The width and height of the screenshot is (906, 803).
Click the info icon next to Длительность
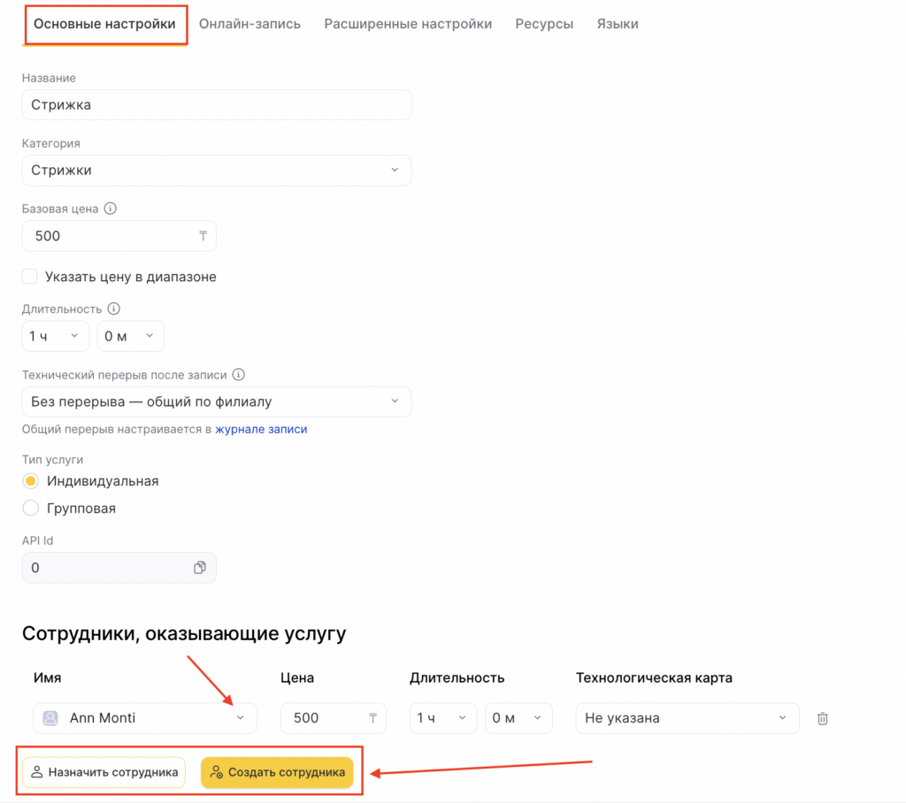pyautogui.click(x=113, y=310)
